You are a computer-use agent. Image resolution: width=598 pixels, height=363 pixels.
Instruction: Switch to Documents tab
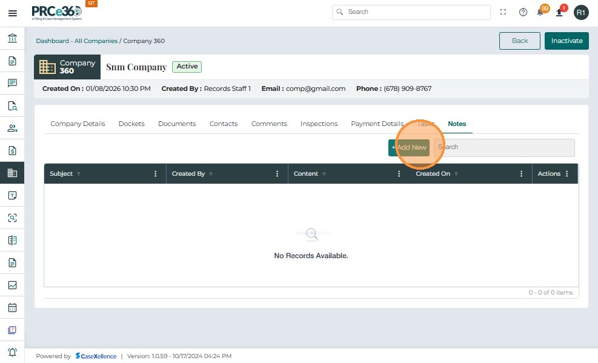(x=177, y=124)
